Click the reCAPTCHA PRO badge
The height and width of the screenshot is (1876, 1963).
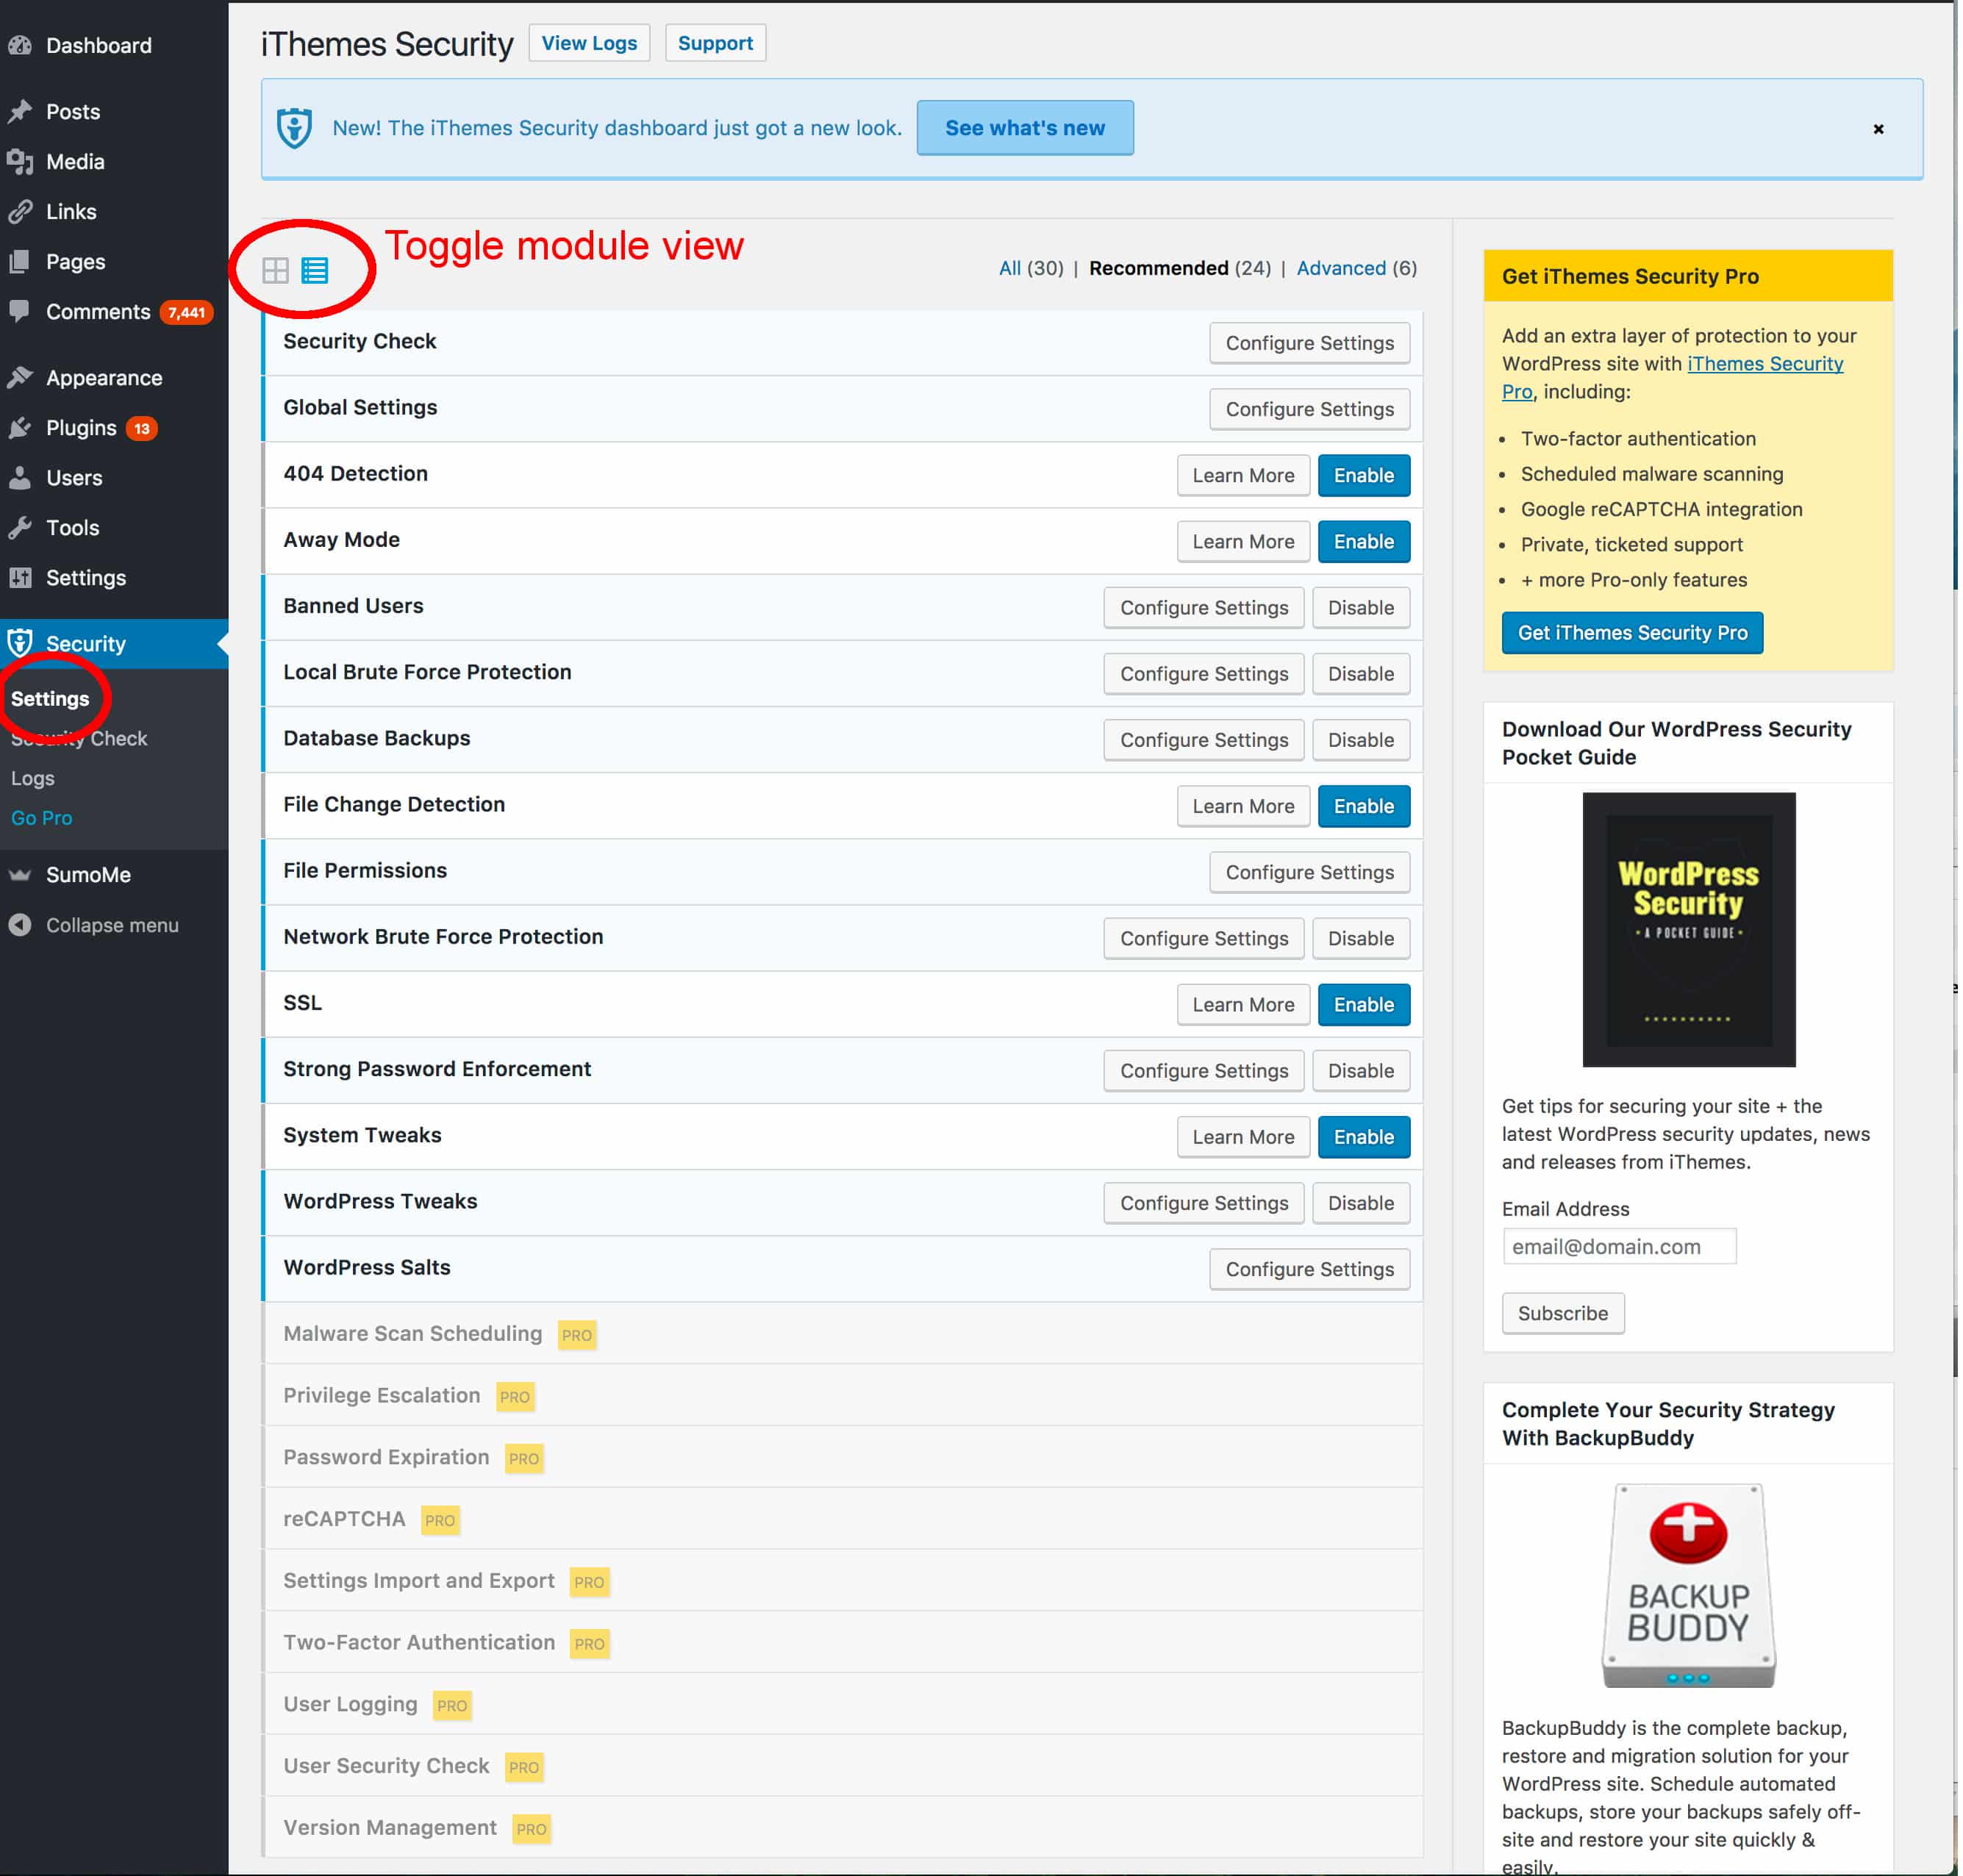tap(440, 1520)
